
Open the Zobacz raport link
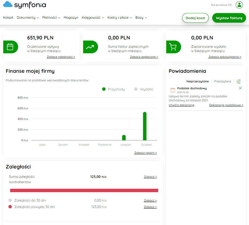tap(145, 153)
